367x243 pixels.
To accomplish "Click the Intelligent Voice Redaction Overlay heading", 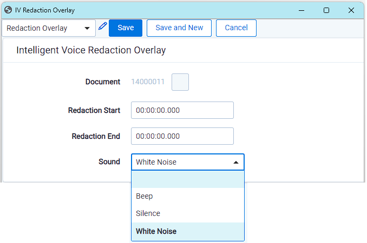I will click(x=91, y=51).
